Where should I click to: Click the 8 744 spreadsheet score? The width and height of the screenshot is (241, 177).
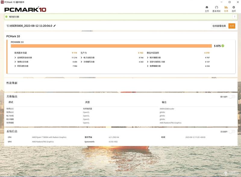click(x=141, y=58)
